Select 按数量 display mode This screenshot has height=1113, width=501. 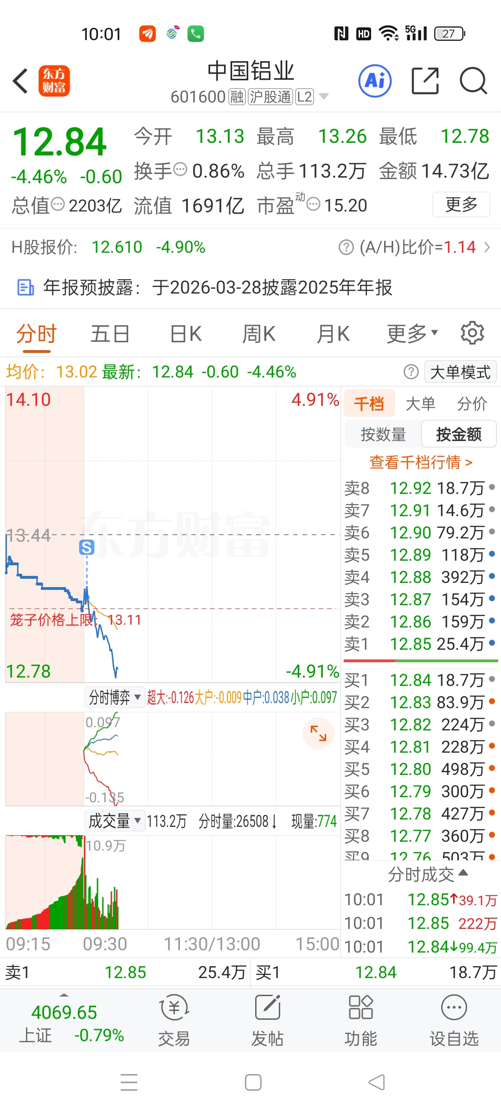tap(383, 435)
